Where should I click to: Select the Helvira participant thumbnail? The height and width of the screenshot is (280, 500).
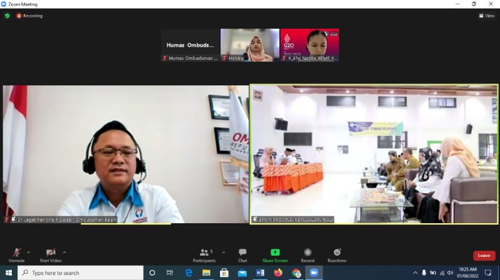click(x=250, y=45)
